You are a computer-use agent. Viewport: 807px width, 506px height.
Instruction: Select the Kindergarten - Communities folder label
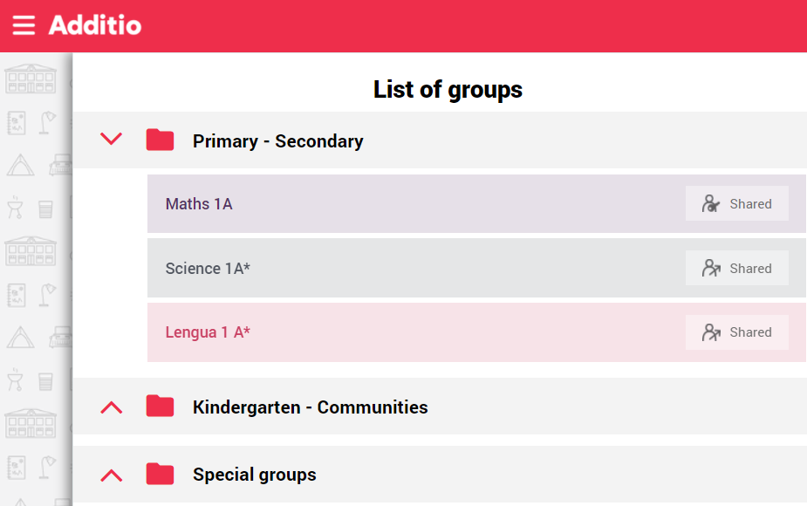(x=311, y=407)
